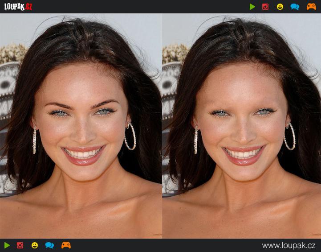This screenshot has height=252, width=321.
Task: Click the LOUPAK.CZ logo at top left
Action: coord(18,7)
